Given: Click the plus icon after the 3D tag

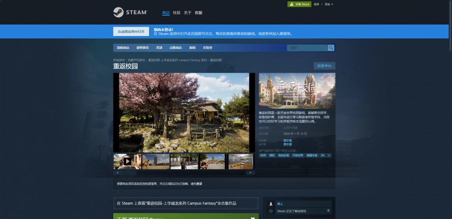Looking at the screenshot, I should (x=329, y=155).
